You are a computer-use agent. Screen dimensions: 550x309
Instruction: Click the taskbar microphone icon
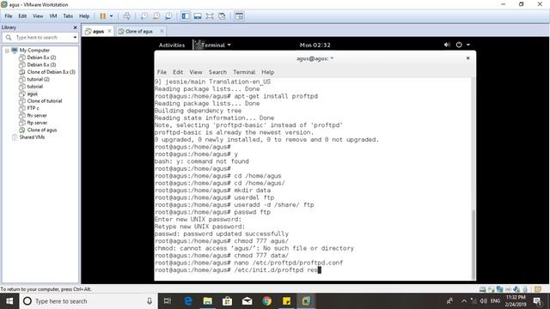point(150,301)
